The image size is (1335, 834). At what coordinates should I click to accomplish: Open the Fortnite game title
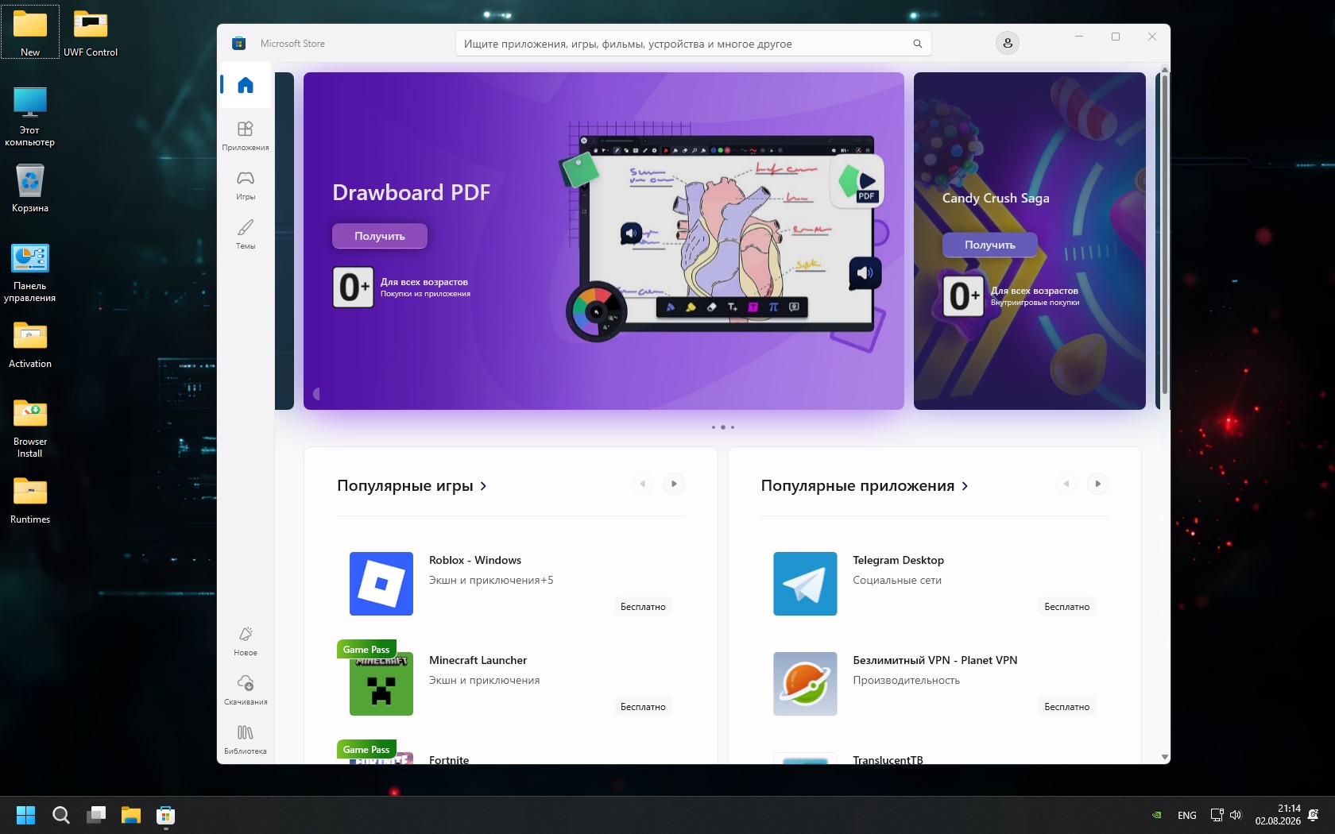pyautogui.click(x=449, y=759)
